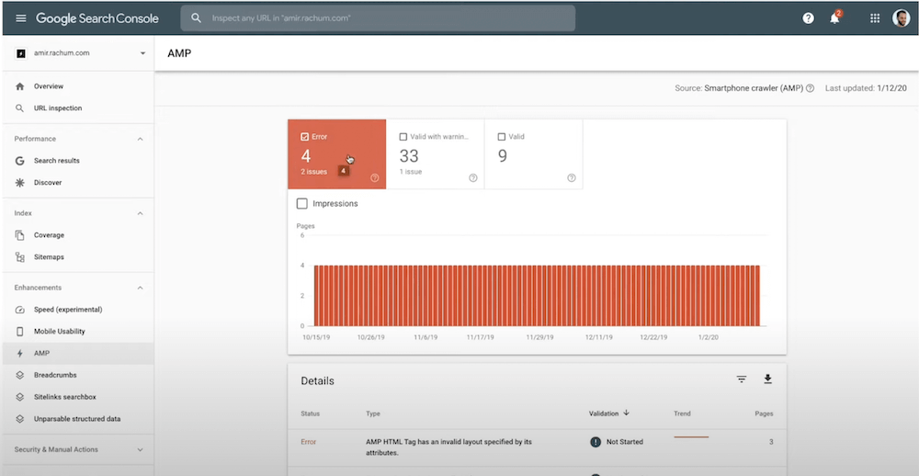Click the Pages column header
The width and height of the screenshot is (919, 476).
tap(764, 414)
